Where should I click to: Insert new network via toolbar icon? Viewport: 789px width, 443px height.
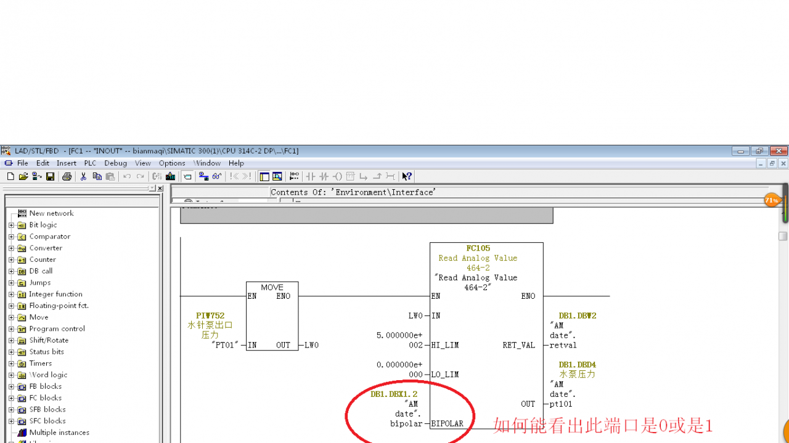tap(294, 176)
